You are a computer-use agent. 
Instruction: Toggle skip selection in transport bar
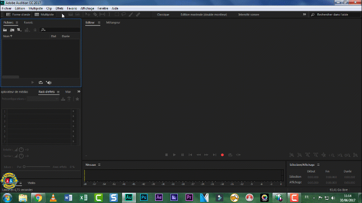(x=238, y=155)
